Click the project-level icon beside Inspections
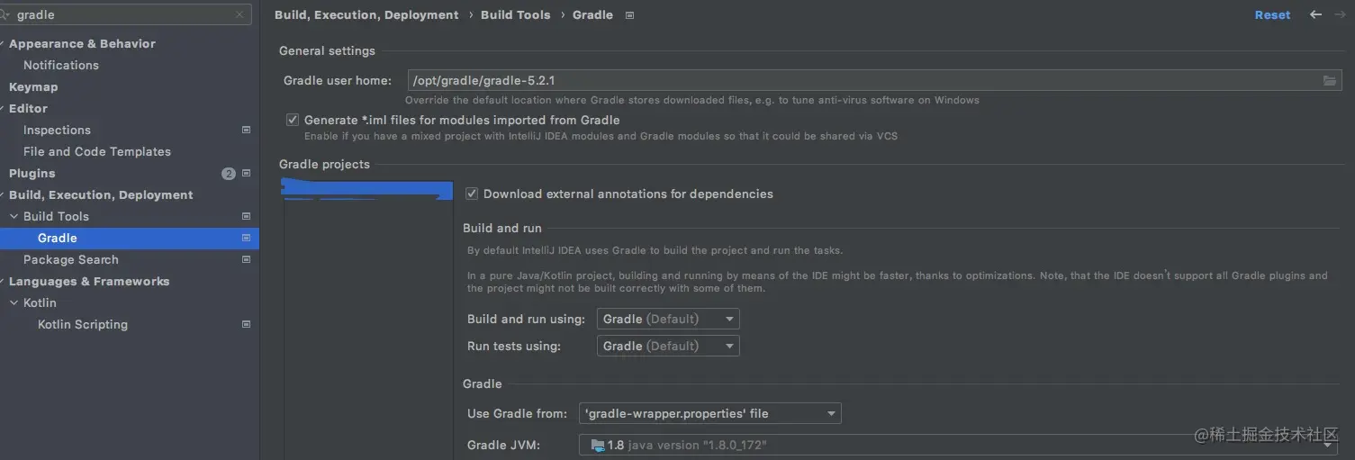The width and height of the screenshot is (1355, 460). (x=246, y=130)
